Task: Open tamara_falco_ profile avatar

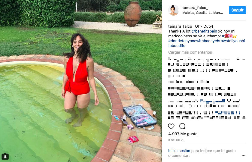Action: coord(173,10)
